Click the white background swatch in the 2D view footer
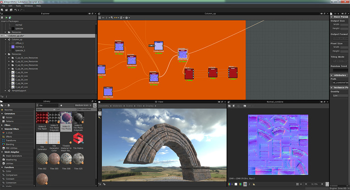 tap(236, 184)
